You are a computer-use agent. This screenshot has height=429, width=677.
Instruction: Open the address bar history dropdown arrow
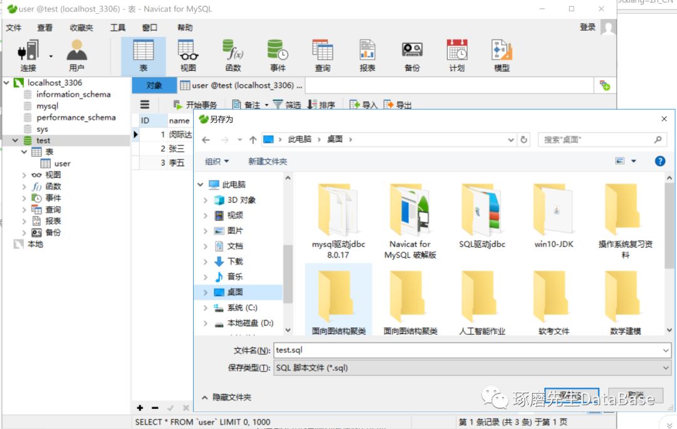tap(511, 139)
